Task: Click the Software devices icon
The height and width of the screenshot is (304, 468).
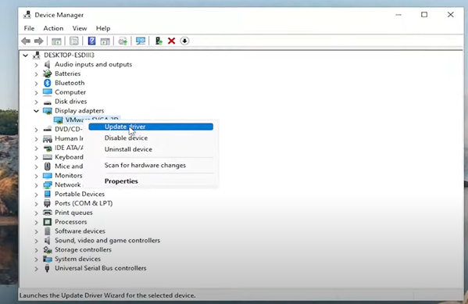Action: tap(47, 231)
